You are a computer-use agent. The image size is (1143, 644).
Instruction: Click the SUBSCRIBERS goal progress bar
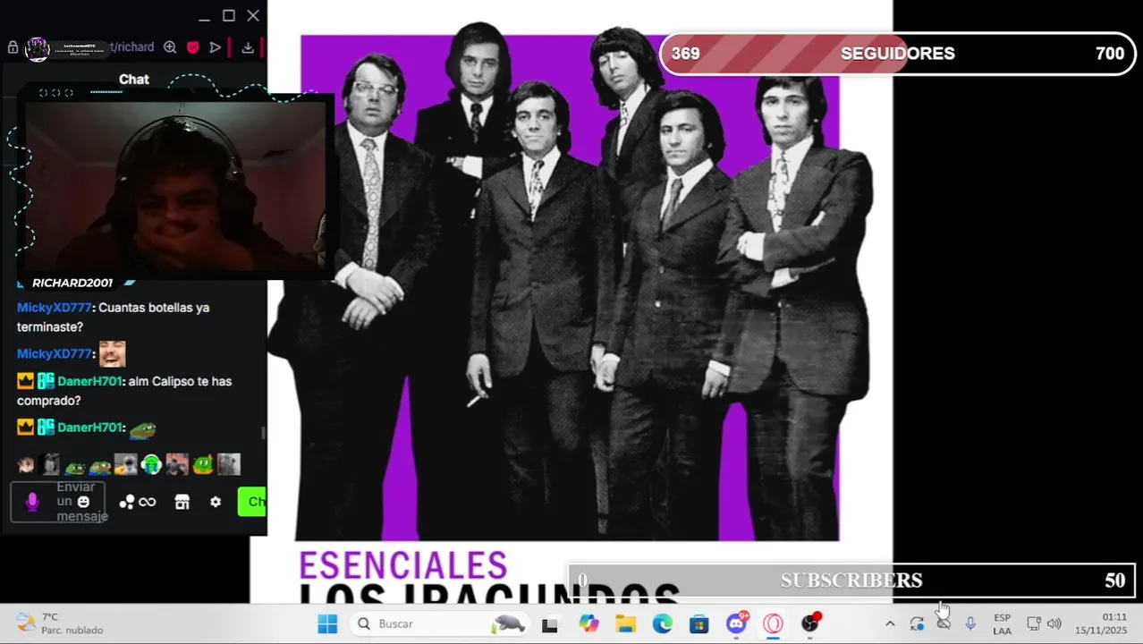click(851, 580)
